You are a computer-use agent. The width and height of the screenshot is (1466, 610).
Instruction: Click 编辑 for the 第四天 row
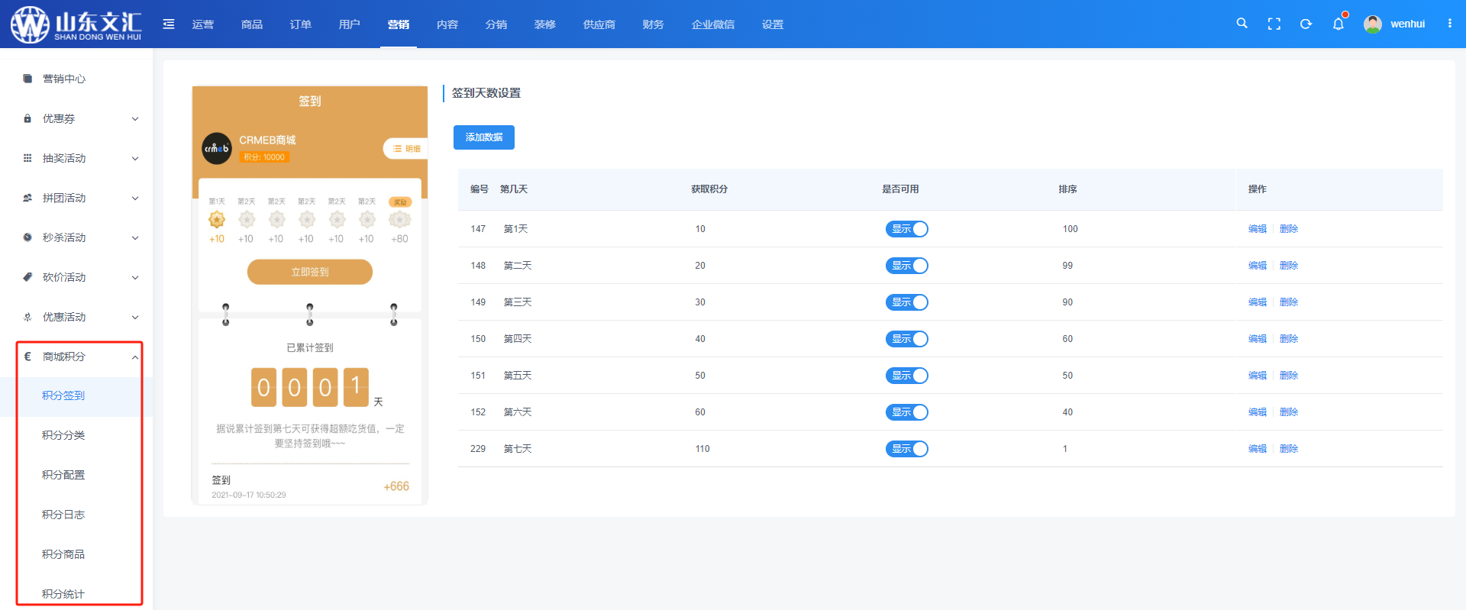point(1258,339)
